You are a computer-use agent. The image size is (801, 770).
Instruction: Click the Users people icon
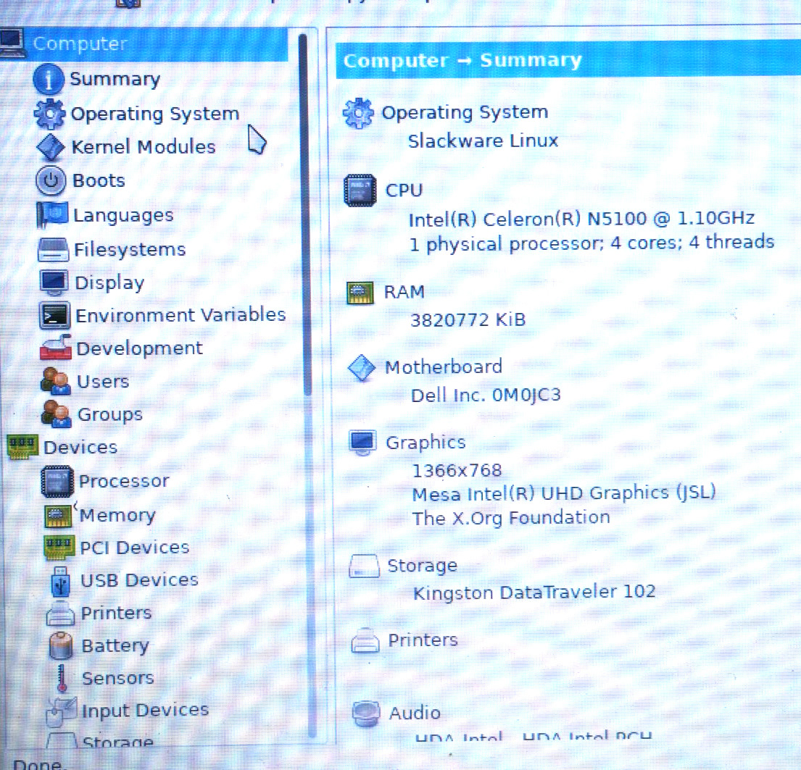point(56,382)
